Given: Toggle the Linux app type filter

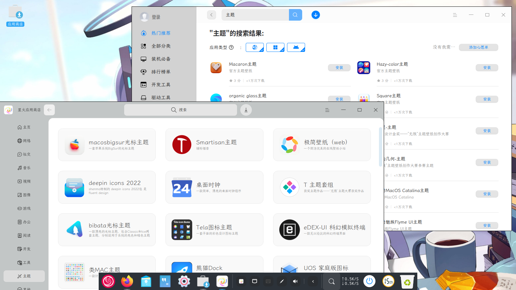Looking at the screenshot, I should point(255,47).
